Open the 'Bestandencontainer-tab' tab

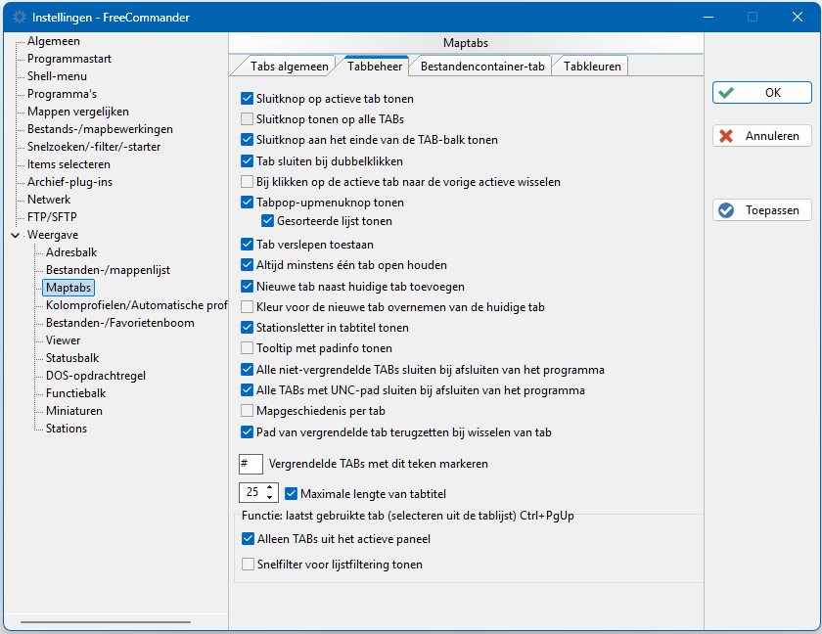point(481,67)
